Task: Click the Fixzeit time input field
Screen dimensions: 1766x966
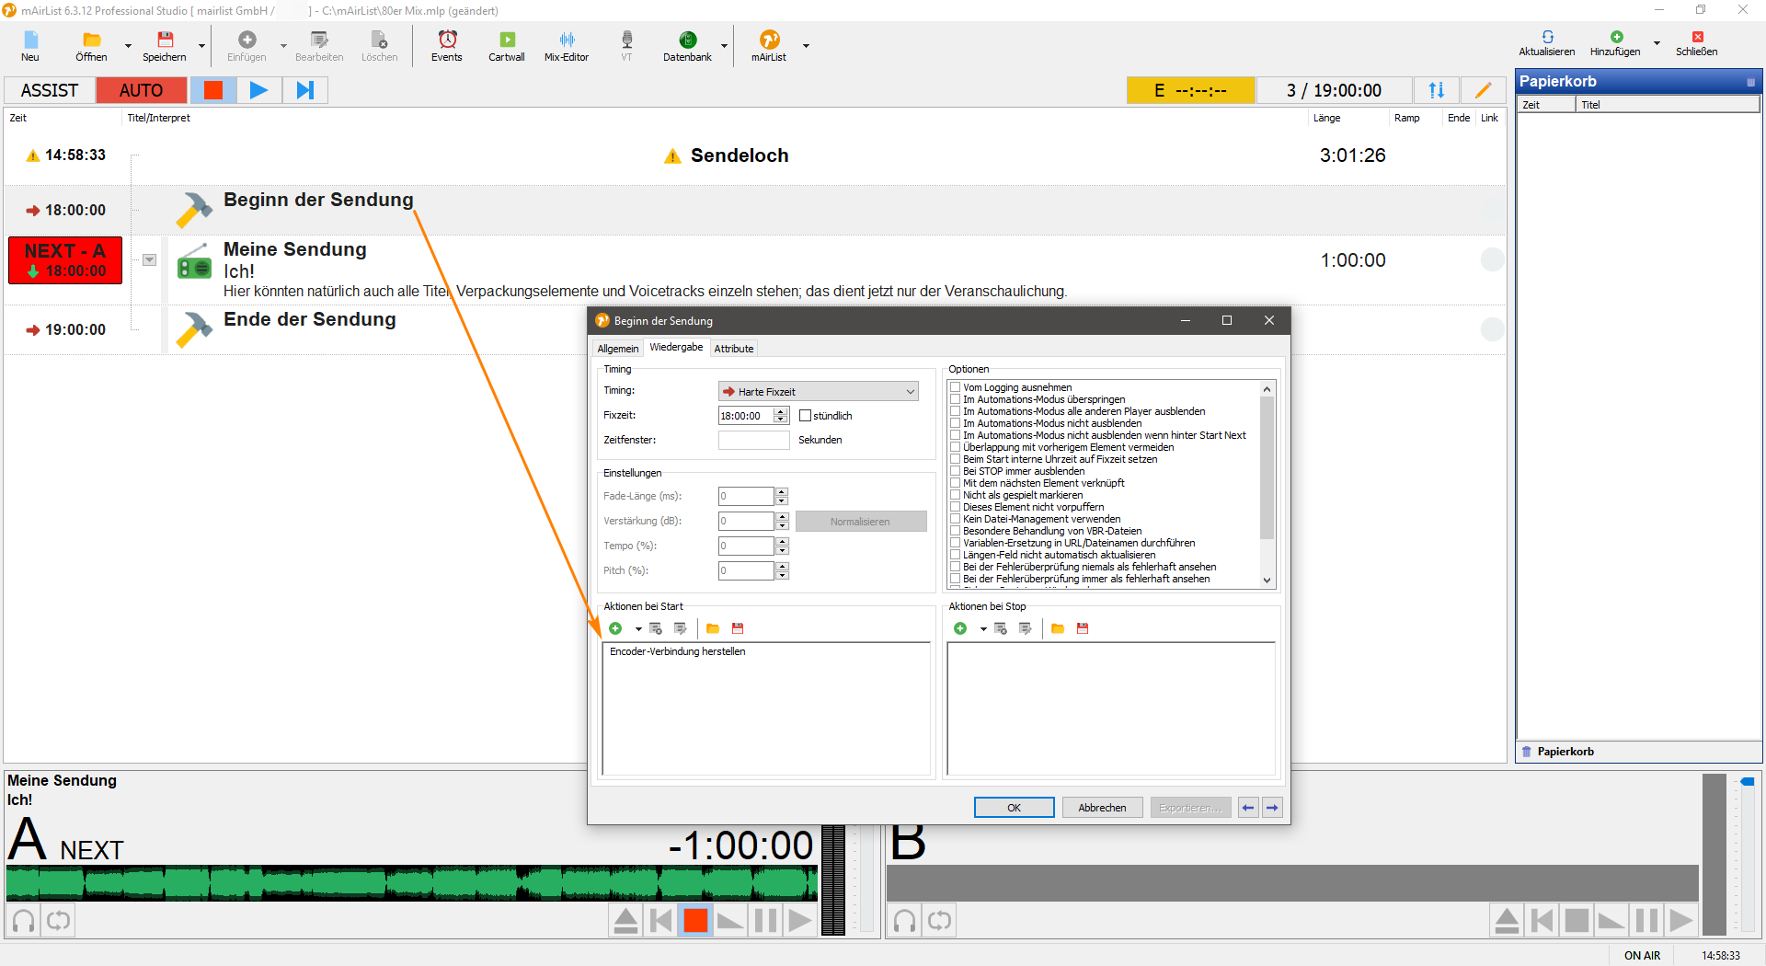Action: coord(745,416)
